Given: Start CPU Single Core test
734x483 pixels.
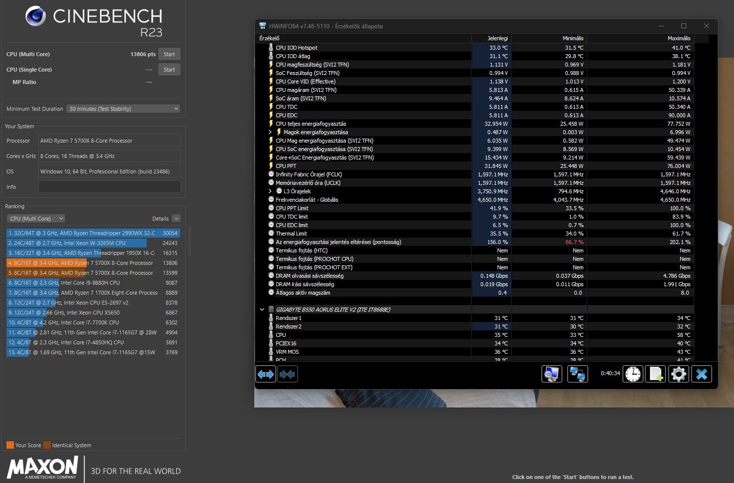Looking at the screenshot, I should coord(169,70).
